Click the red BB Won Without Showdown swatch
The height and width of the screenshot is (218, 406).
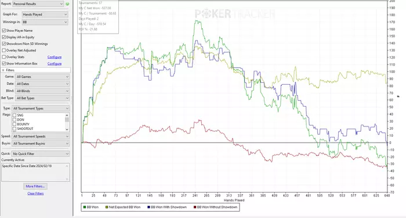click(195, 207)
